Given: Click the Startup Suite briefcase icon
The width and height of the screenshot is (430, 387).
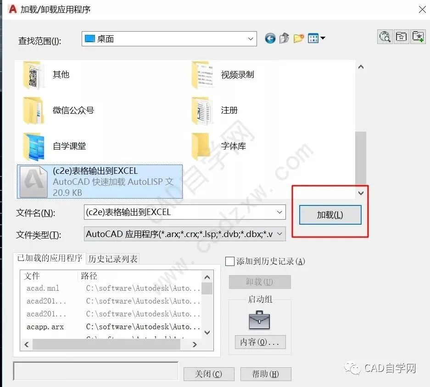Looking at the screenshot, I should [x=259, y=320].
